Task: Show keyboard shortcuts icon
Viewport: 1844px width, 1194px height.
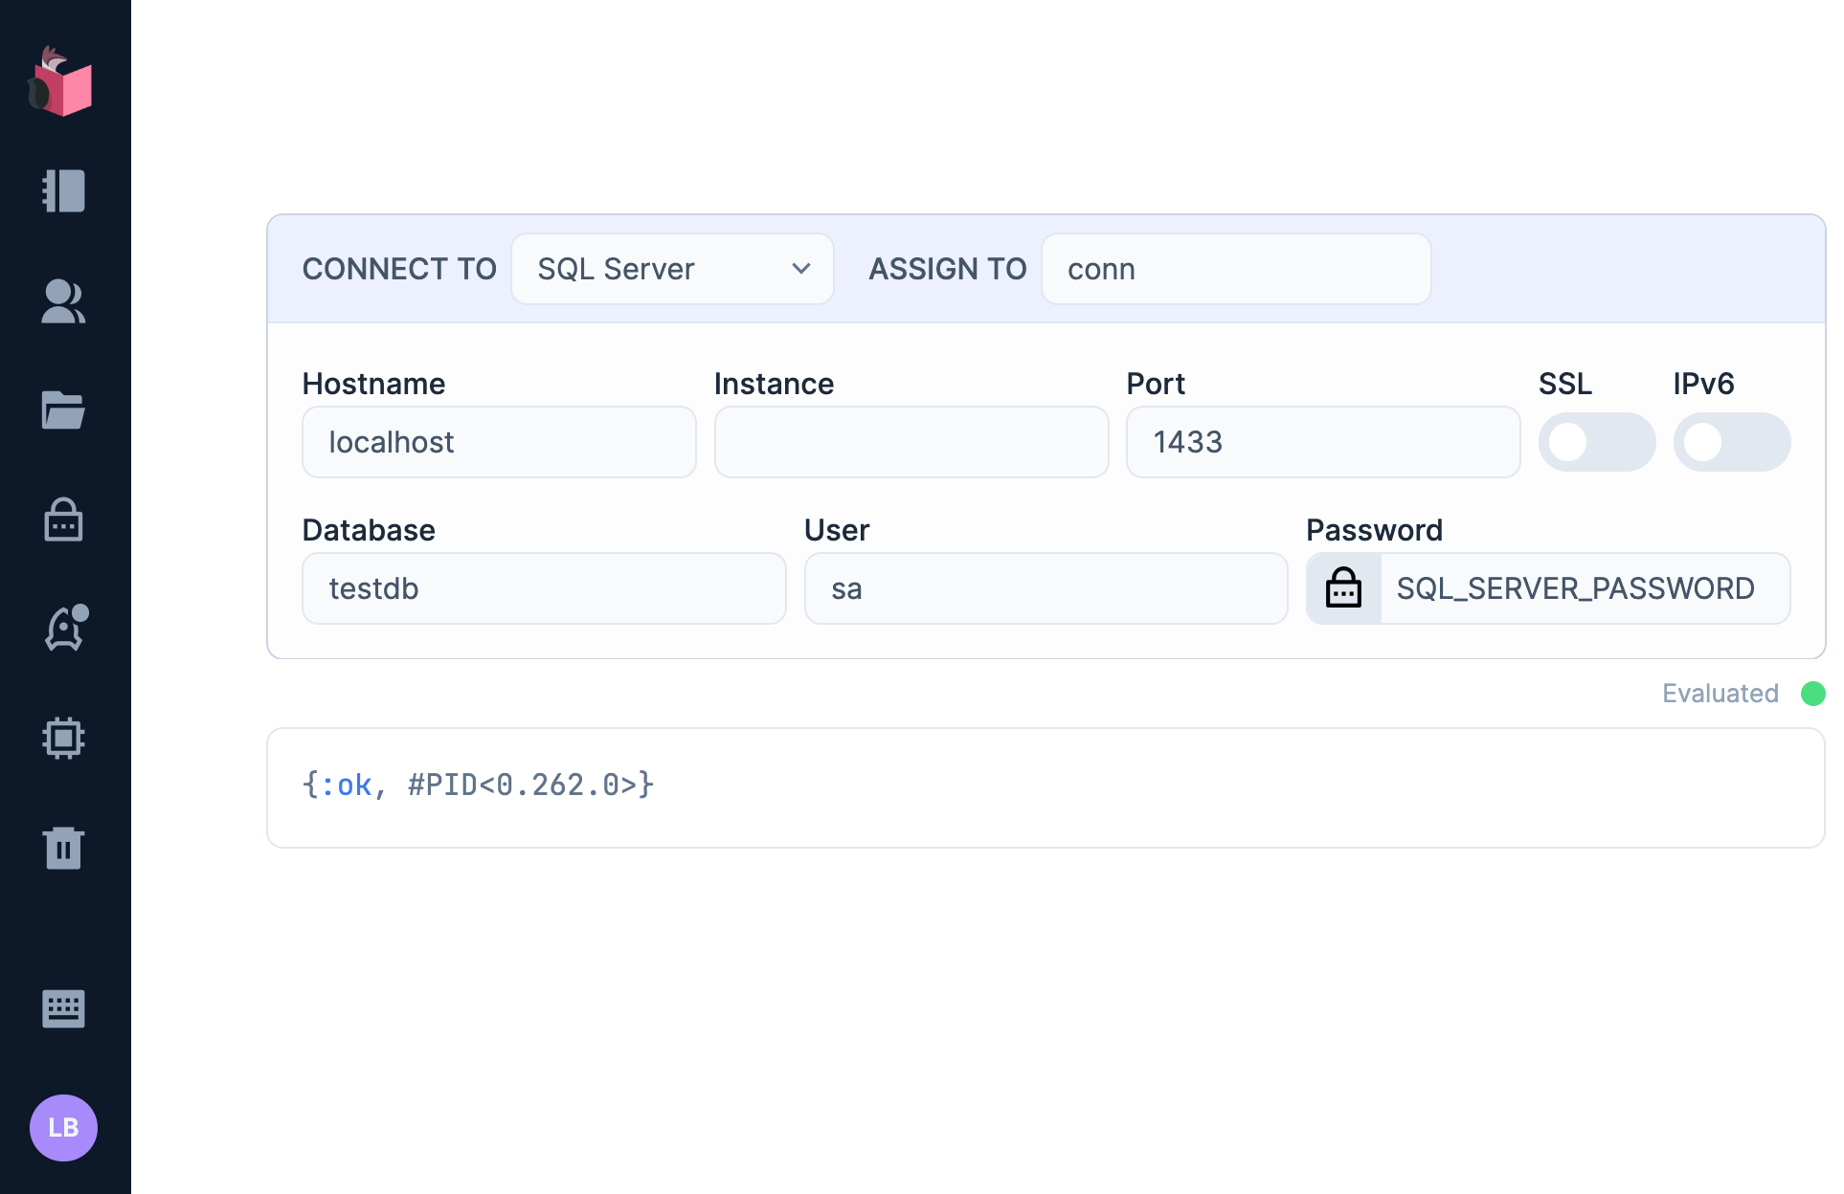Action: [x=63, y=1008]
